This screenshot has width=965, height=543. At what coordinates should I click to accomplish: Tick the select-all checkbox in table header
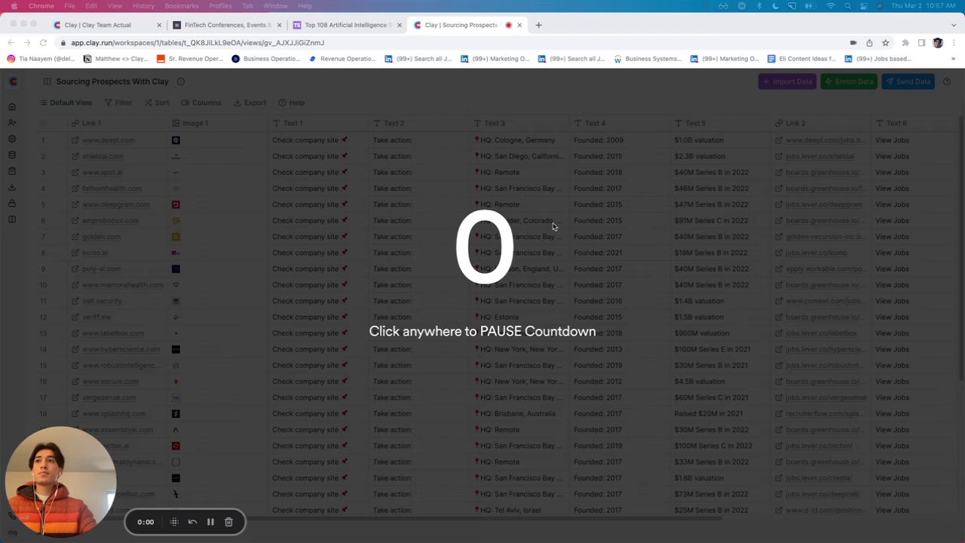tap(43, 123)
